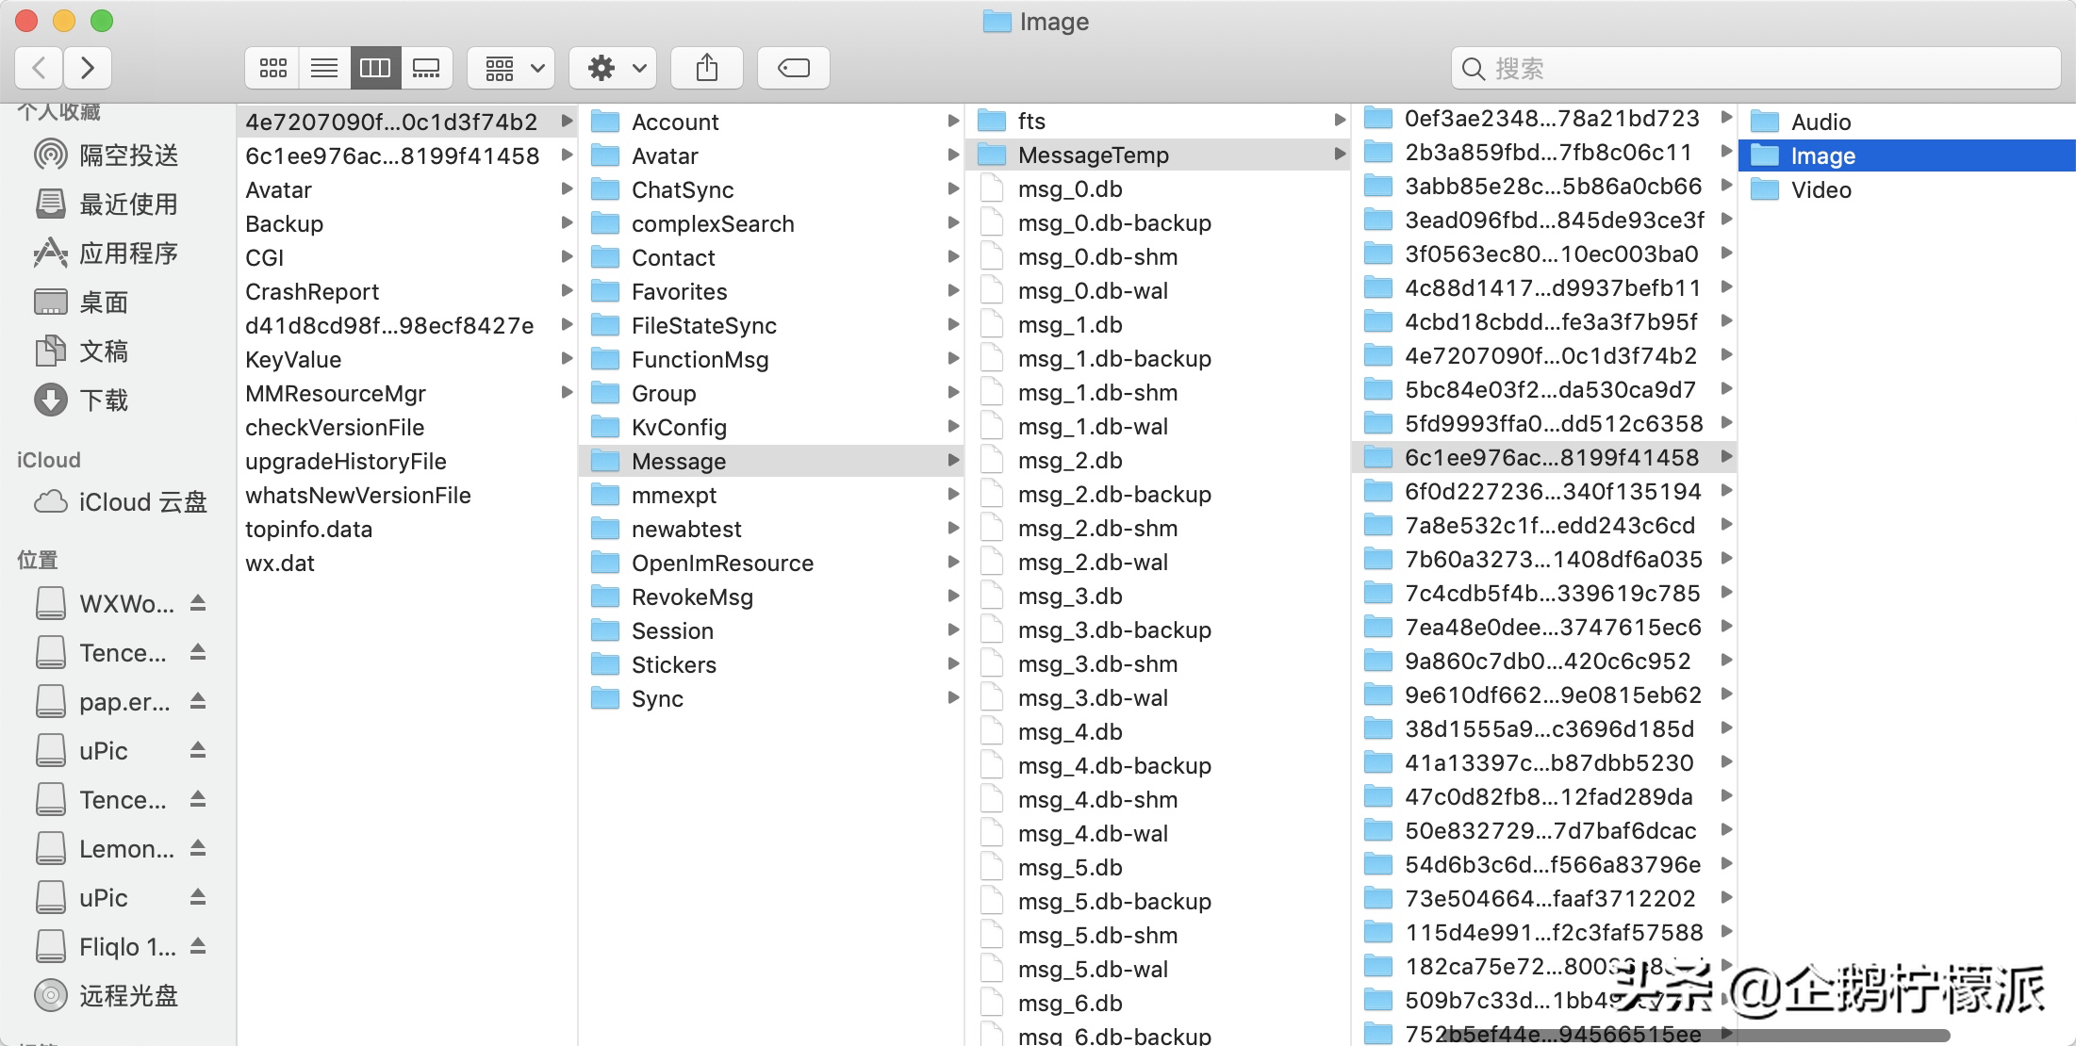Select folder 0ef3ae2348...78a21bd723
Viewport: 2076px width, 1046px height.
1544,118
